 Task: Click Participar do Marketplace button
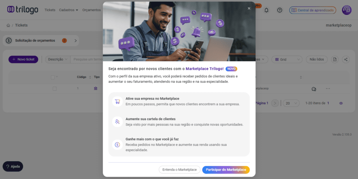click(226, 170)
